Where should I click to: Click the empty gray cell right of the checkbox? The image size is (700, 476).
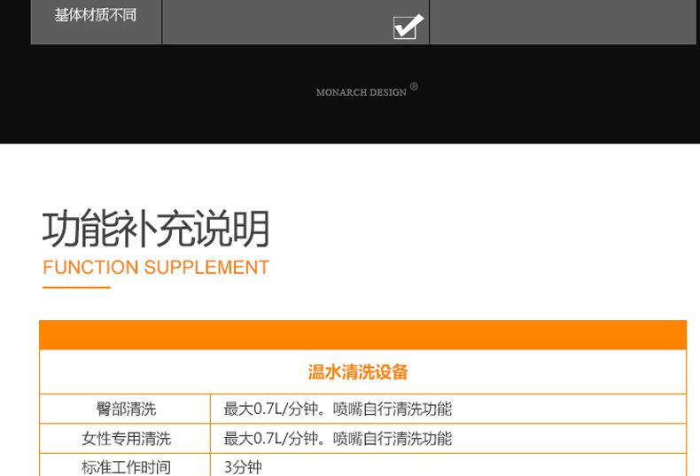tap(562, 21)
